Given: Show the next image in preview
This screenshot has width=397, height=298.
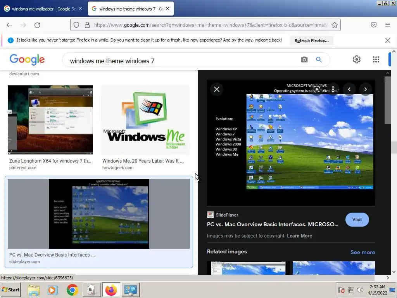Looking at the screenshot, I should click(365, 89).
